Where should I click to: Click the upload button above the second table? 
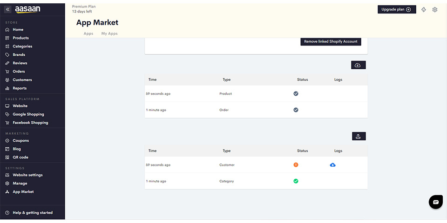pyautogui.click(x=359, y=136)
